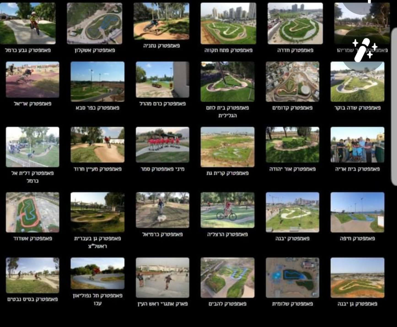Open the פאמפטרק פתח תקווה image
The width and height of the screenshot is (397, 327).
tap(228, 23)
